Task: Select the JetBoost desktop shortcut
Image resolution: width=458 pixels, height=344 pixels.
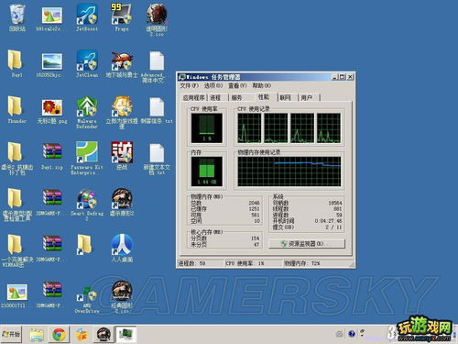Action: [87, 18]
